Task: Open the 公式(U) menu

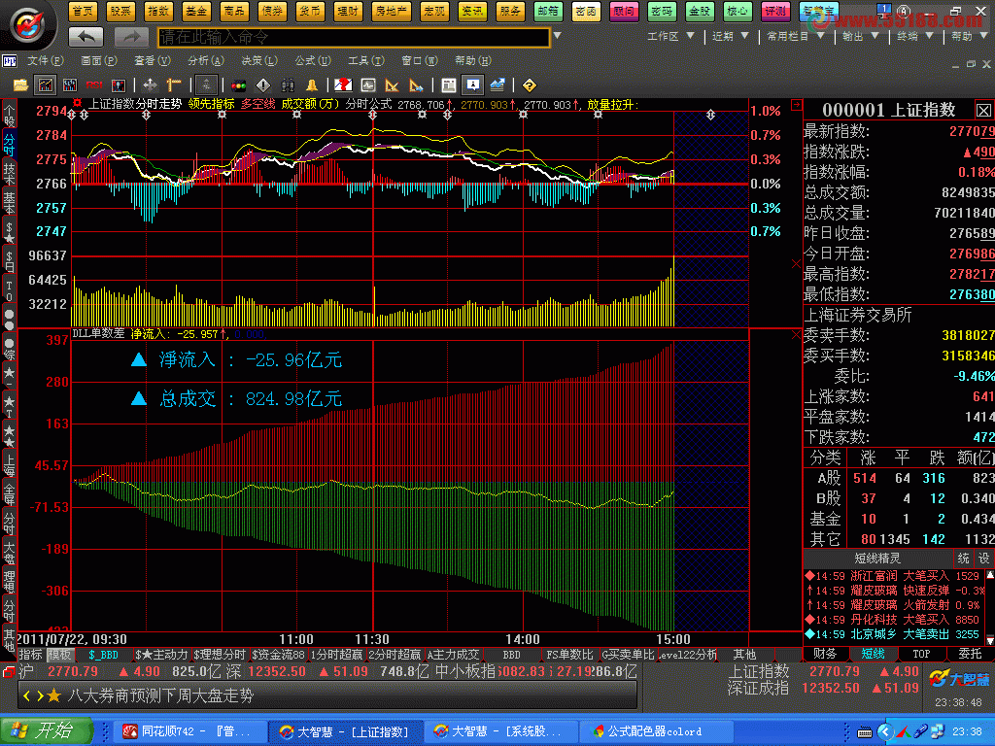Action: pyautogui.click(x=312, y=61)
